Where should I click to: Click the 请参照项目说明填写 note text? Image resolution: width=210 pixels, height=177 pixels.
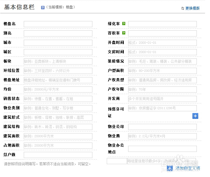48,164
